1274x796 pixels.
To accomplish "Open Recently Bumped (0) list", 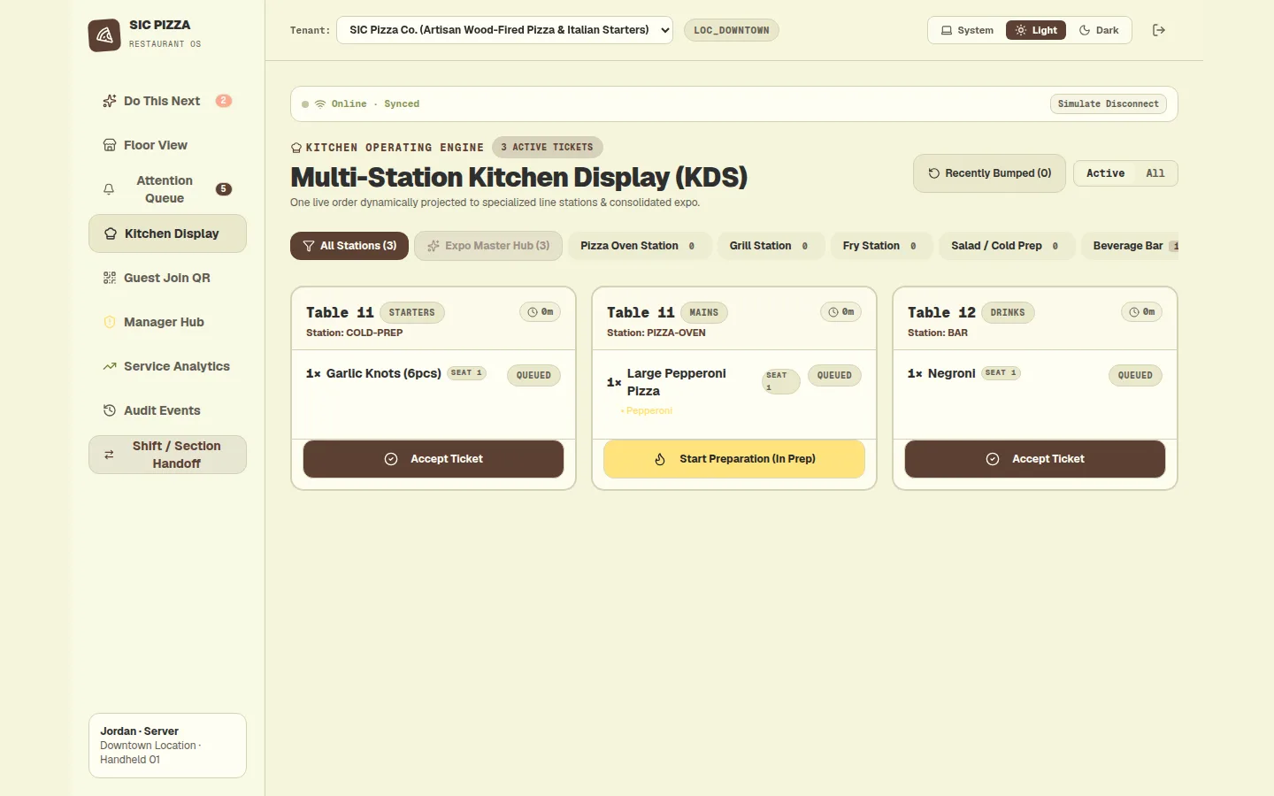I will click(989, 173).
